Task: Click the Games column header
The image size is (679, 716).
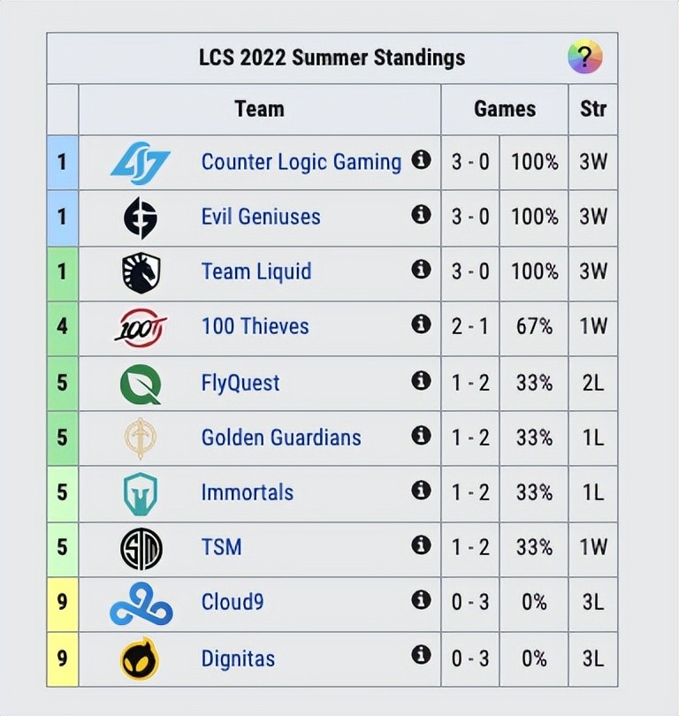Action: pos(505,109)
